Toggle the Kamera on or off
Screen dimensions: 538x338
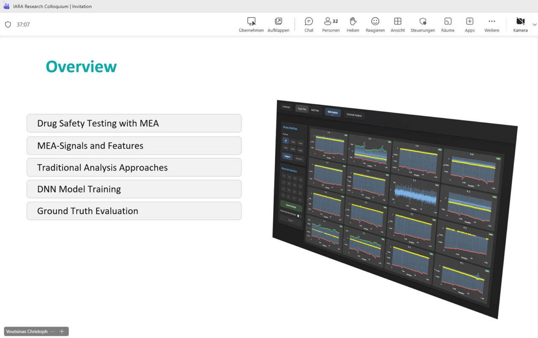pyautogui.click(x=520, y=25)
